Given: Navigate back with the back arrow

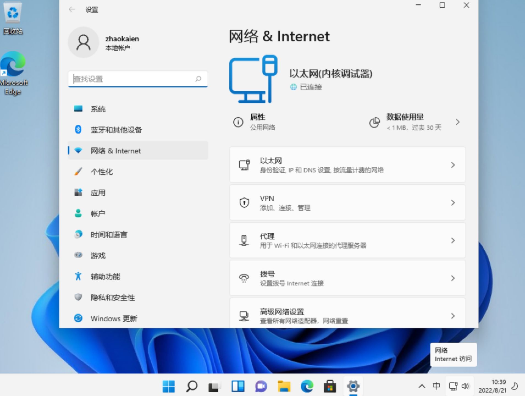Looking at the screenshot, I should pyautogui.click(x=72, y=9).
